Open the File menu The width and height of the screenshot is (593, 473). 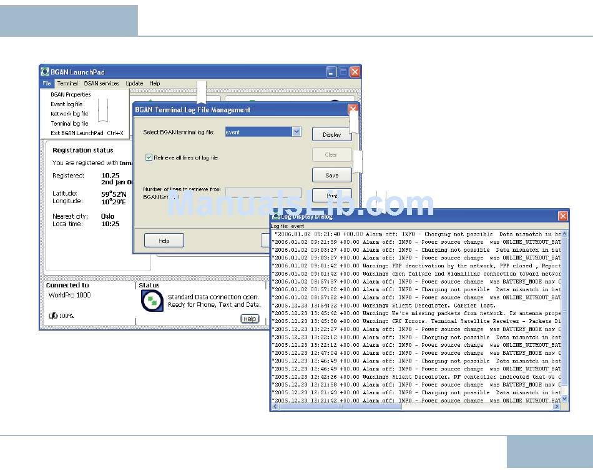(46, 83)
